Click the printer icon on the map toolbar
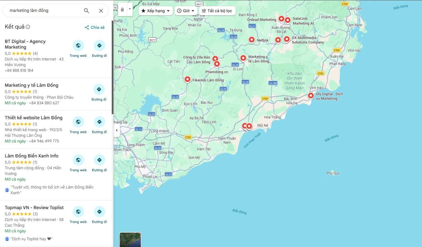This screenshot has height=247, width=422. (x=122, y=10)
